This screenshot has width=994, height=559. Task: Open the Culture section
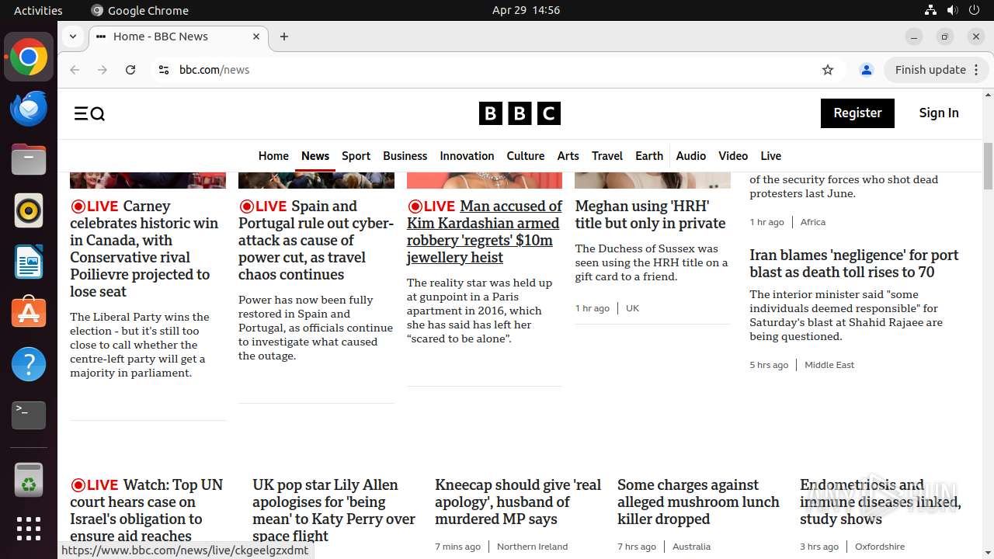tap(526, 156)
